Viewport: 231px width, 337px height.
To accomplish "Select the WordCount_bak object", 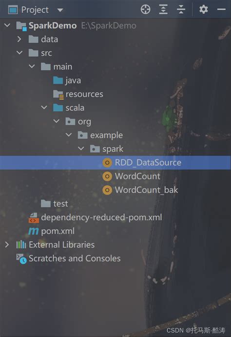I will [146, 190].
